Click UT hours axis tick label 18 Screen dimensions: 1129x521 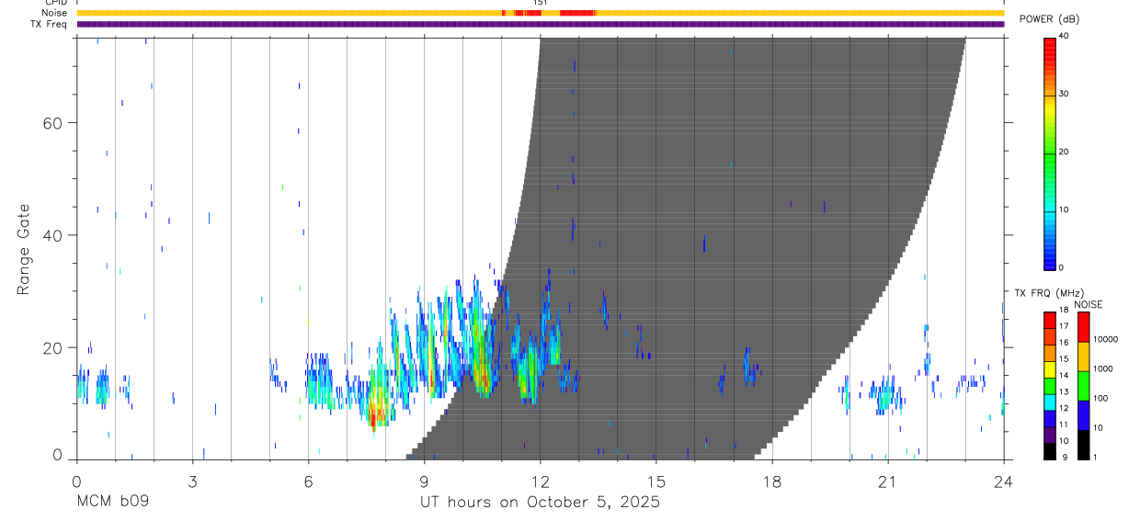coord(771,481)
